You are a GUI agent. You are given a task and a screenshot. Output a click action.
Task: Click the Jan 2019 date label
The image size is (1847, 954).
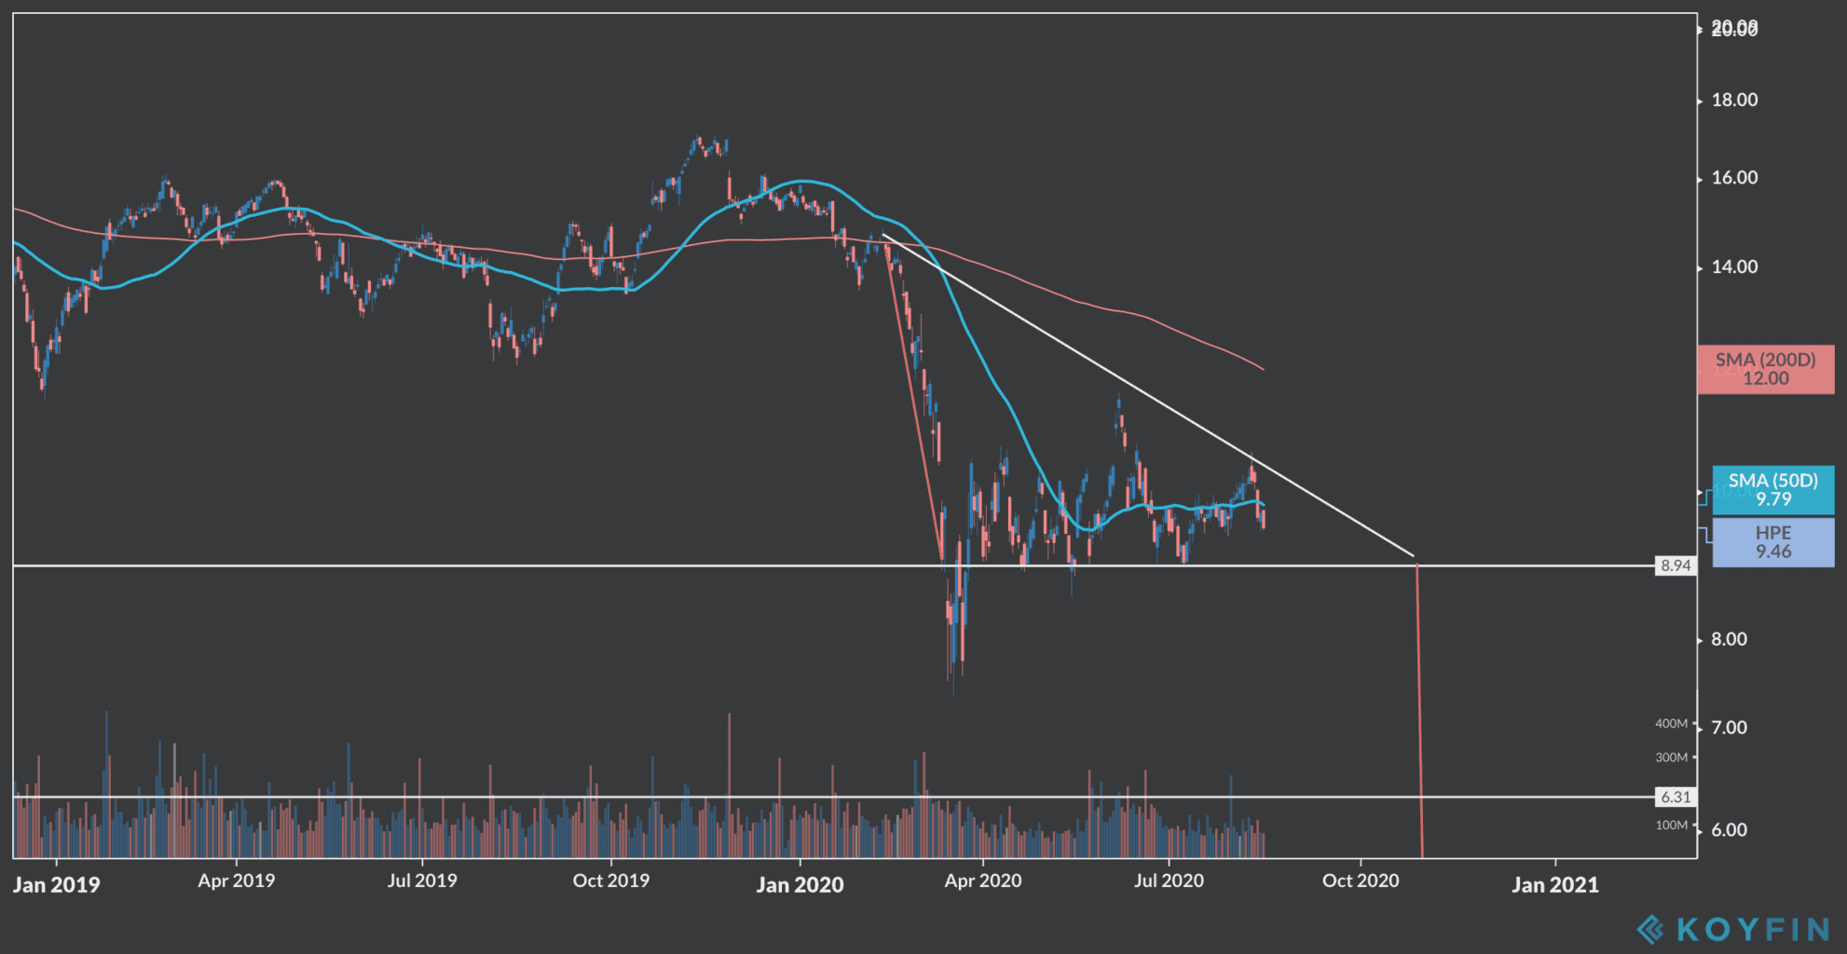pyautogui.click(x=57, y=885)
